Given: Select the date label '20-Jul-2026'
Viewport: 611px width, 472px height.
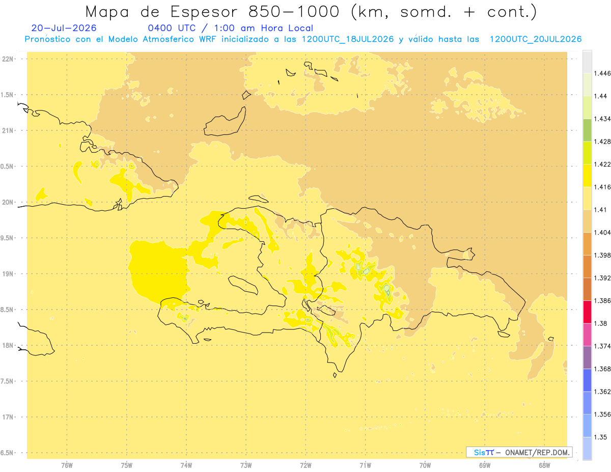Looking at the screenshot, I should pyautogui.click(x=64, y=28).
